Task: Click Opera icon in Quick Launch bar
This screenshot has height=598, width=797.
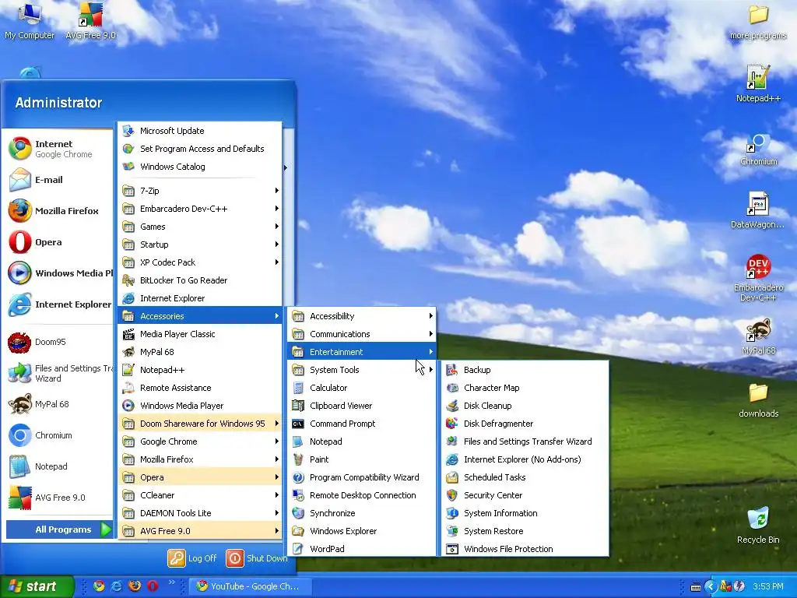Action: 153,586
